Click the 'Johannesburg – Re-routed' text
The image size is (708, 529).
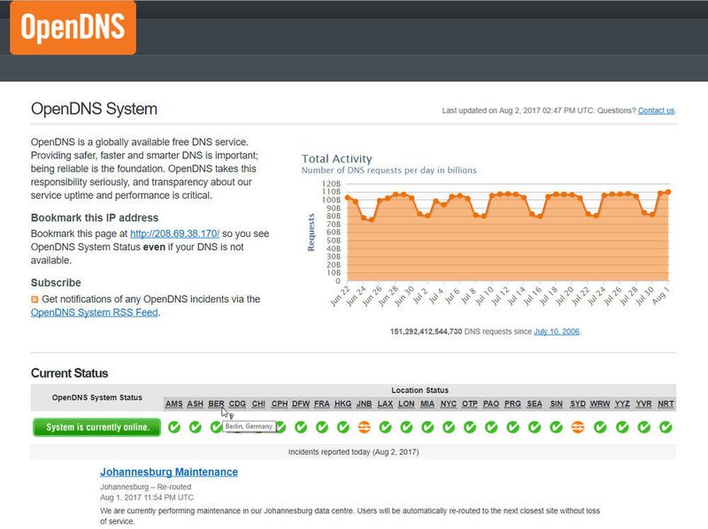(145, 487)
